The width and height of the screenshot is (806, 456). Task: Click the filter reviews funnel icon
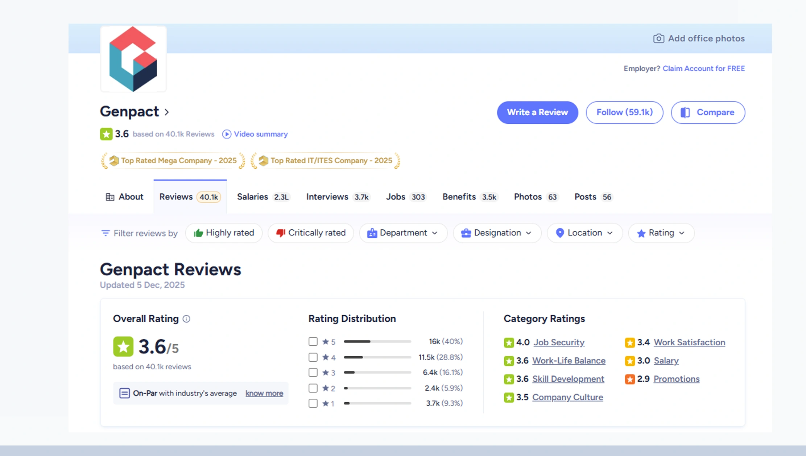click(x=106, y=233)
